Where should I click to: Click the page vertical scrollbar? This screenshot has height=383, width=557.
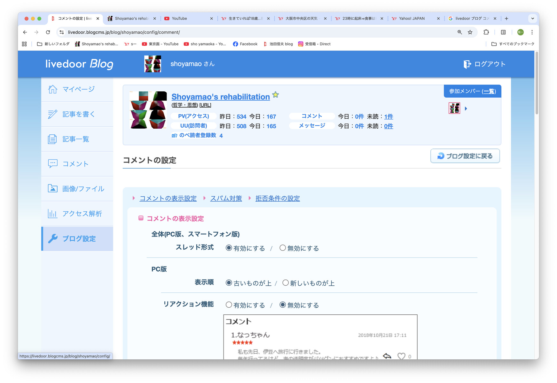point(537,83)
